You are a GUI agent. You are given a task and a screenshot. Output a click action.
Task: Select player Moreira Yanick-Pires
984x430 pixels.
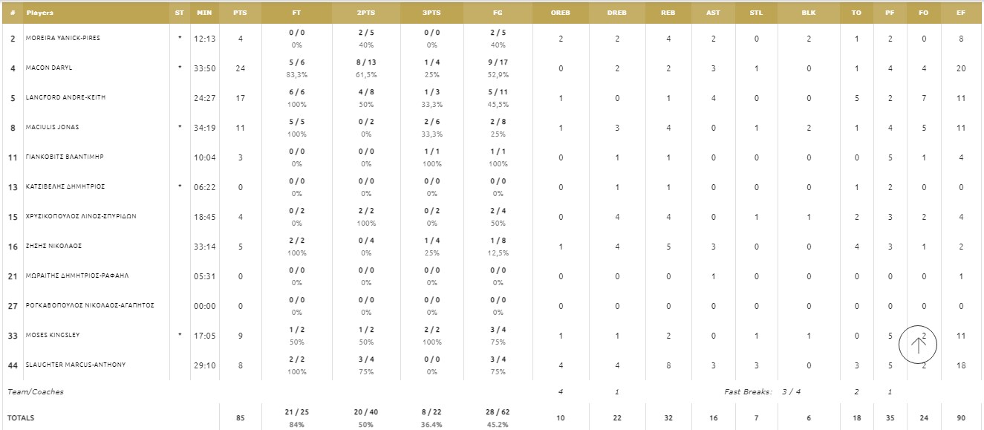click(62, 38)
